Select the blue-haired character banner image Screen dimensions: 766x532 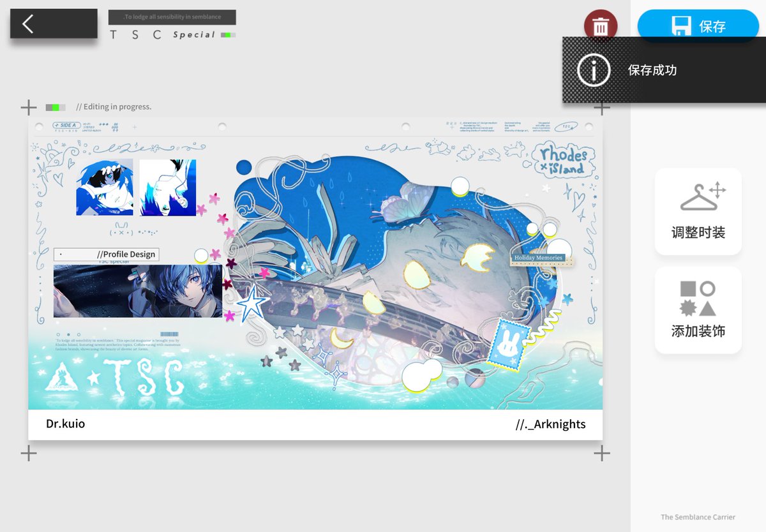[x=138, y=291]
